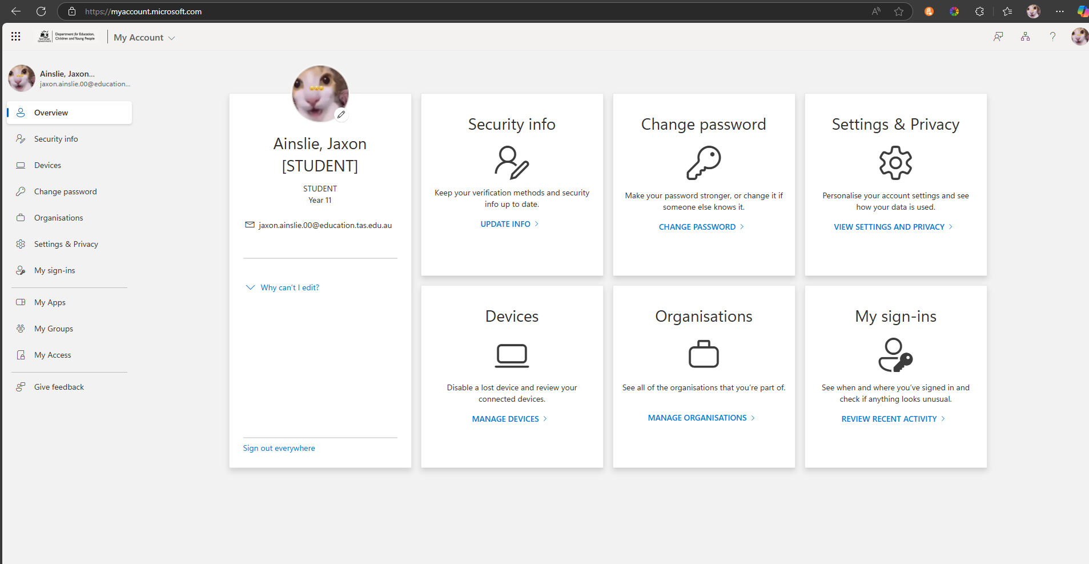Click the contact/feedback person icon in header
Image resolution: width=1089 pixels, height=564 pixels.
coord(998,37)
